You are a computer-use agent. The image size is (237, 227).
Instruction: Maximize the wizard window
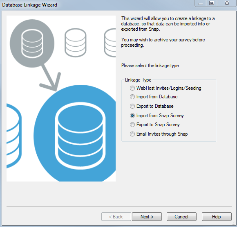click(212, 3)
